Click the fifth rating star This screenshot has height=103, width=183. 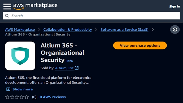[x=27, y=97]
